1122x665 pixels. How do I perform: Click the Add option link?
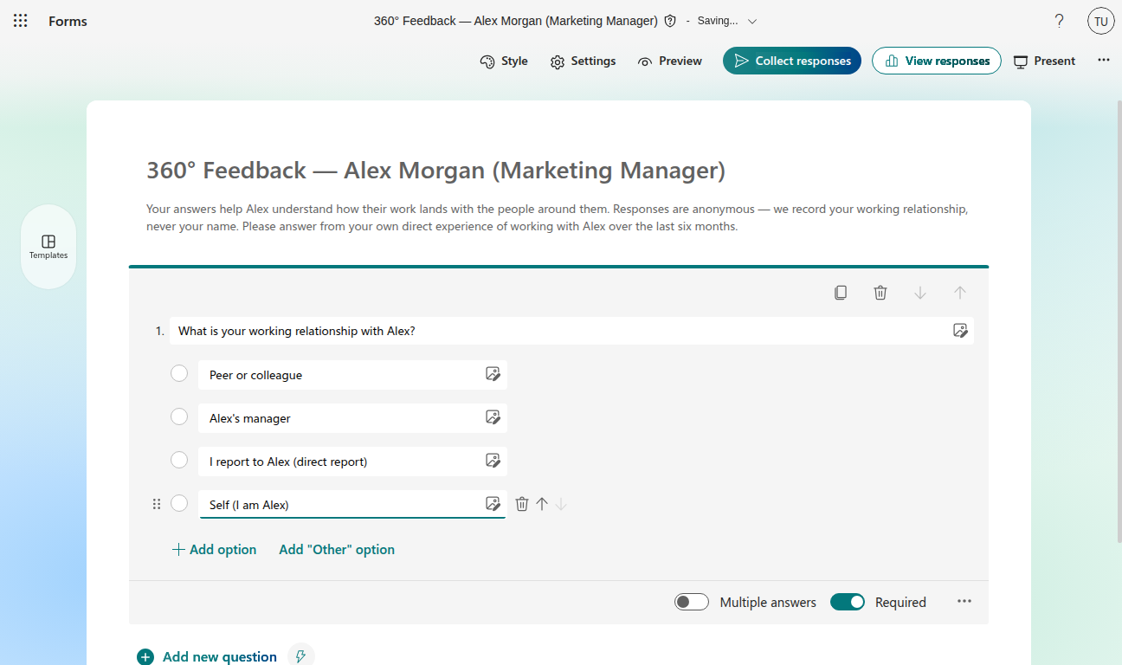click(215, 549)
